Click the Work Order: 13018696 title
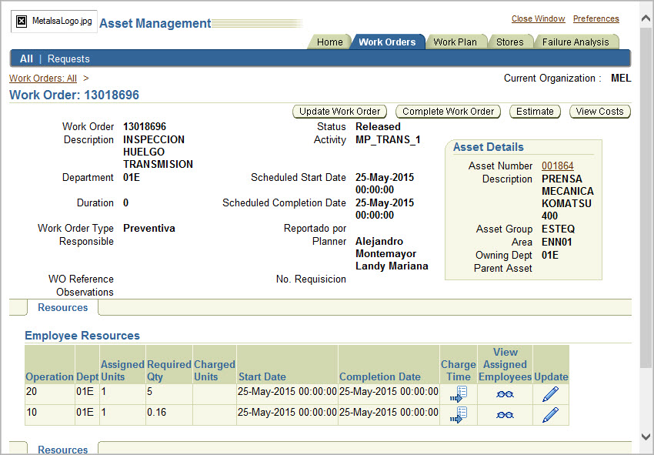Screen dimensions: 654x455 tap(74, 95)
